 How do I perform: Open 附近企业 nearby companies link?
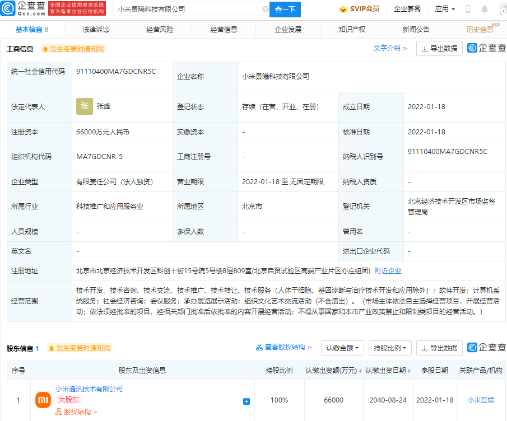point(388,270)
